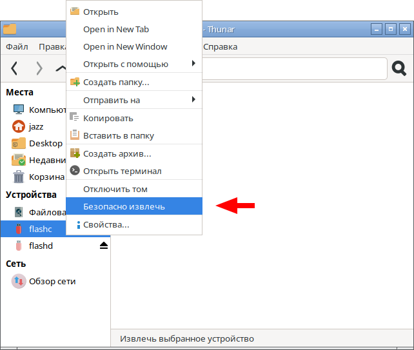Choose Open in New Tab
This screenshot has width=414, height=350.
tap(134, 29)
